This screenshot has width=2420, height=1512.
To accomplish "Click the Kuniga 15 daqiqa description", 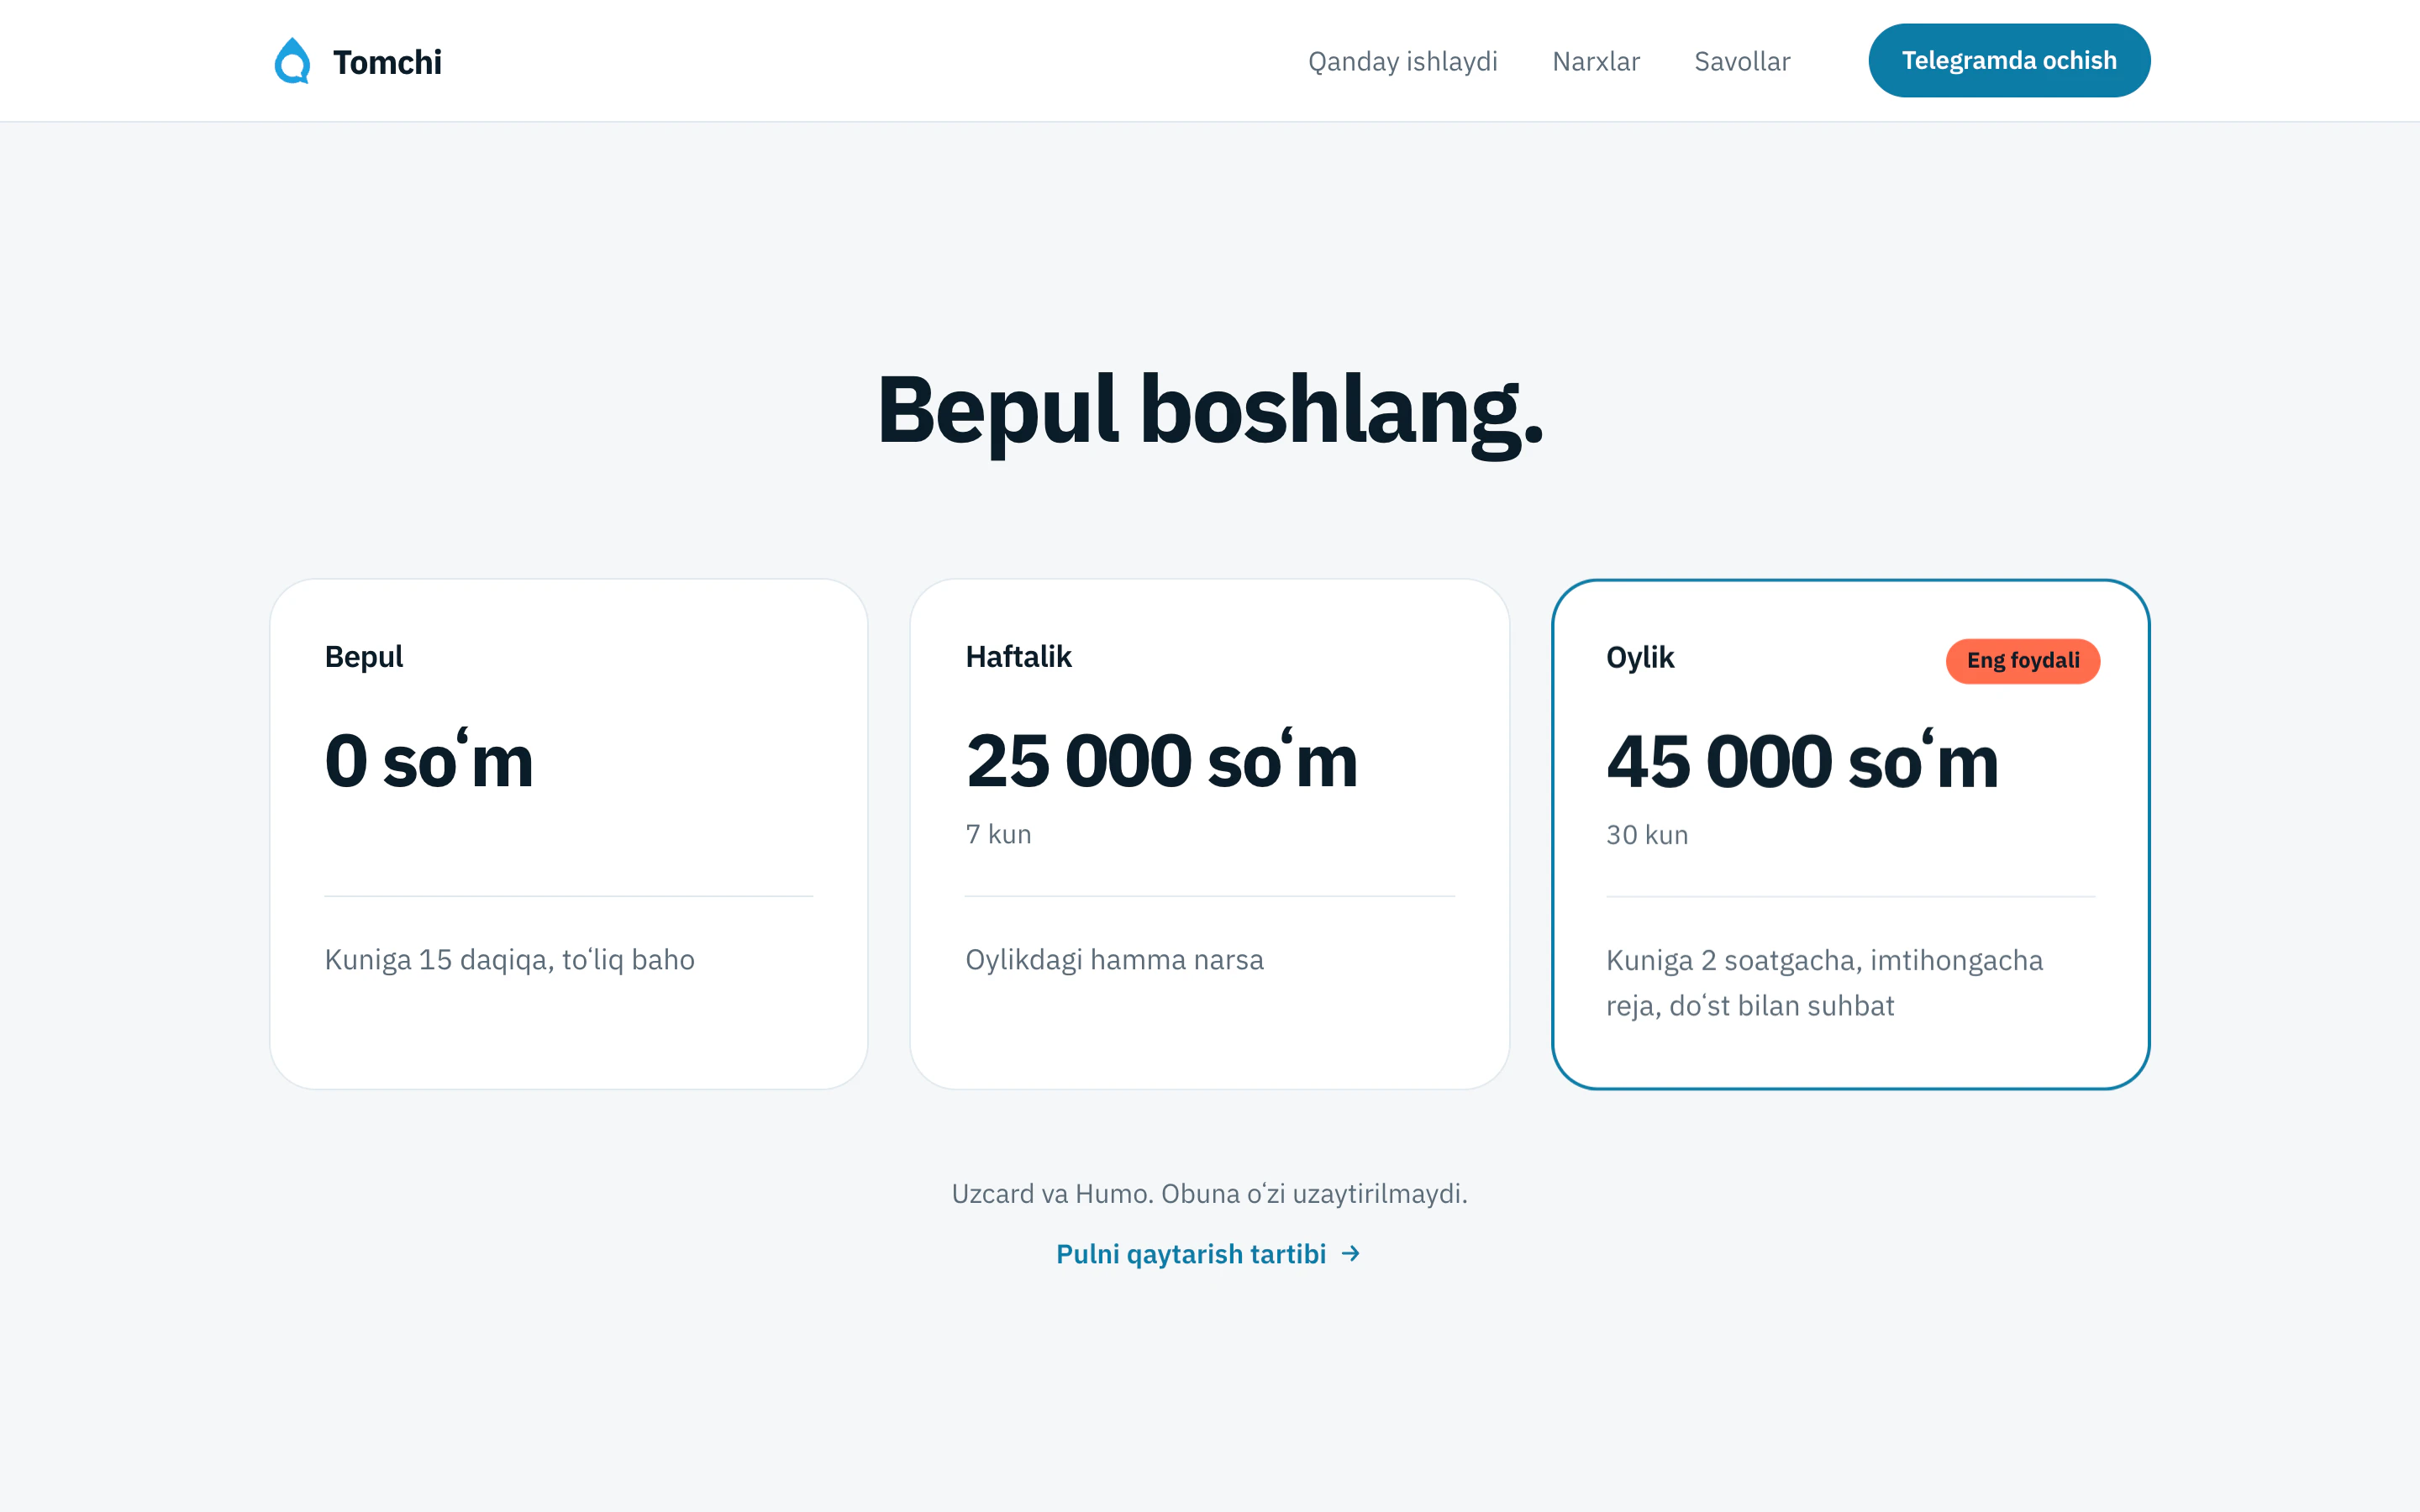I will pos(509,959).
